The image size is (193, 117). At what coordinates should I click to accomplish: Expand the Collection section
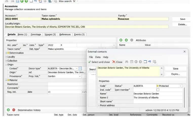(x=6, y=61)
